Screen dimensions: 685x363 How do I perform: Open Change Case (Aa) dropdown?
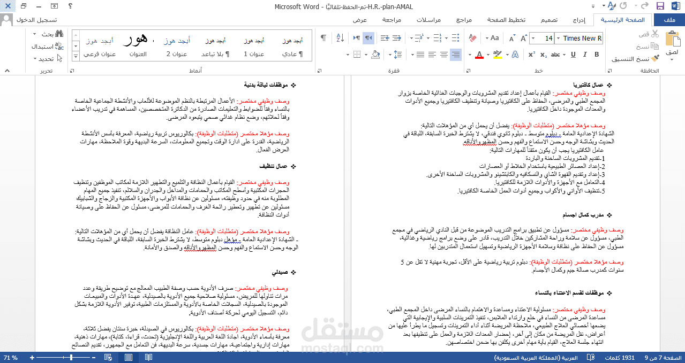[493, 38]
